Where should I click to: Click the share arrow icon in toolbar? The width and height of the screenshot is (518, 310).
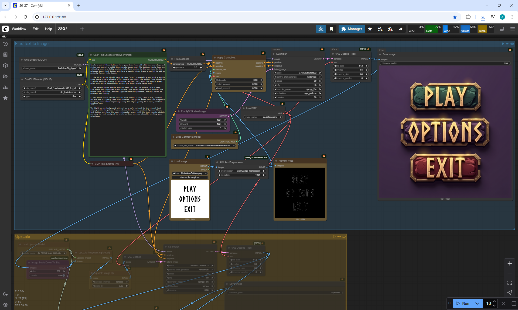(401, 29)
